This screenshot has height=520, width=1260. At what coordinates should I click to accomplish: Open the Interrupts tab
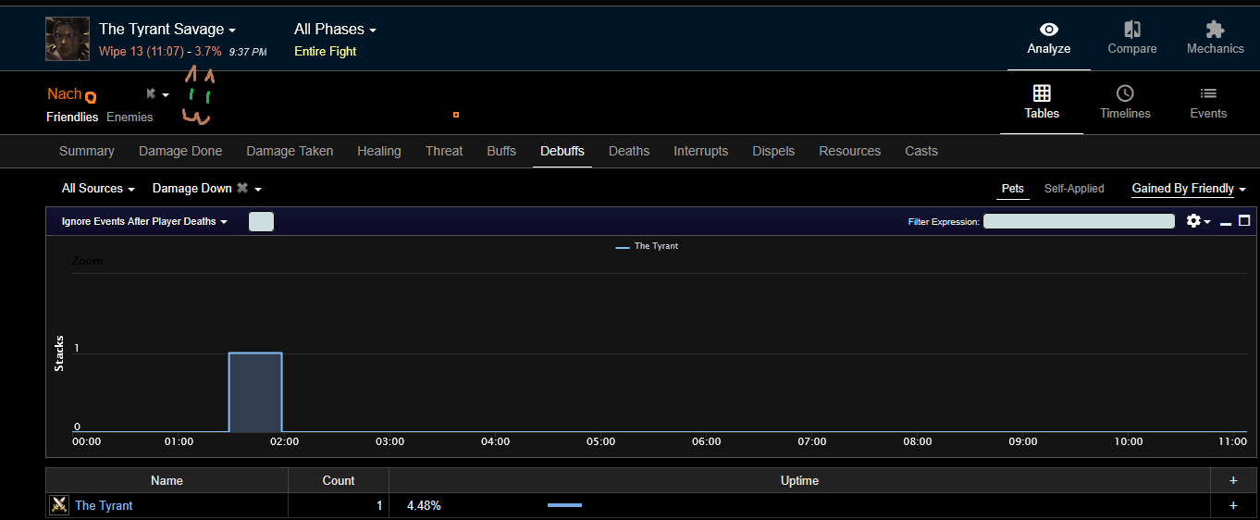pos(700,151)
